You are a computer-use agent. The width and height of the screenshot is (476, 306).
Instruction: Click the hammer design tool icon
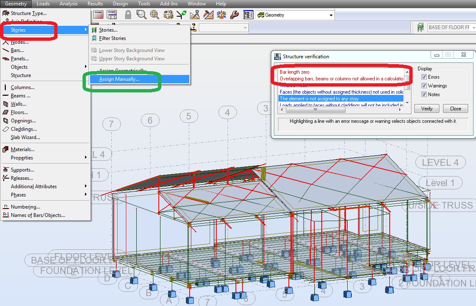pos(208,15)
